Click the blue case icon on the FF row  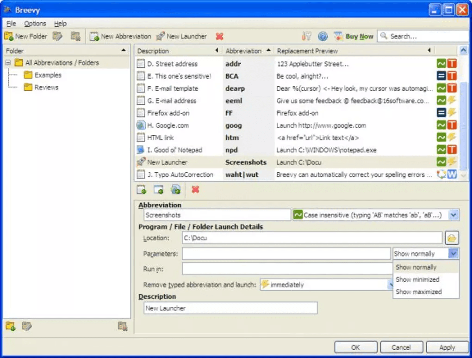coord(441,113)
